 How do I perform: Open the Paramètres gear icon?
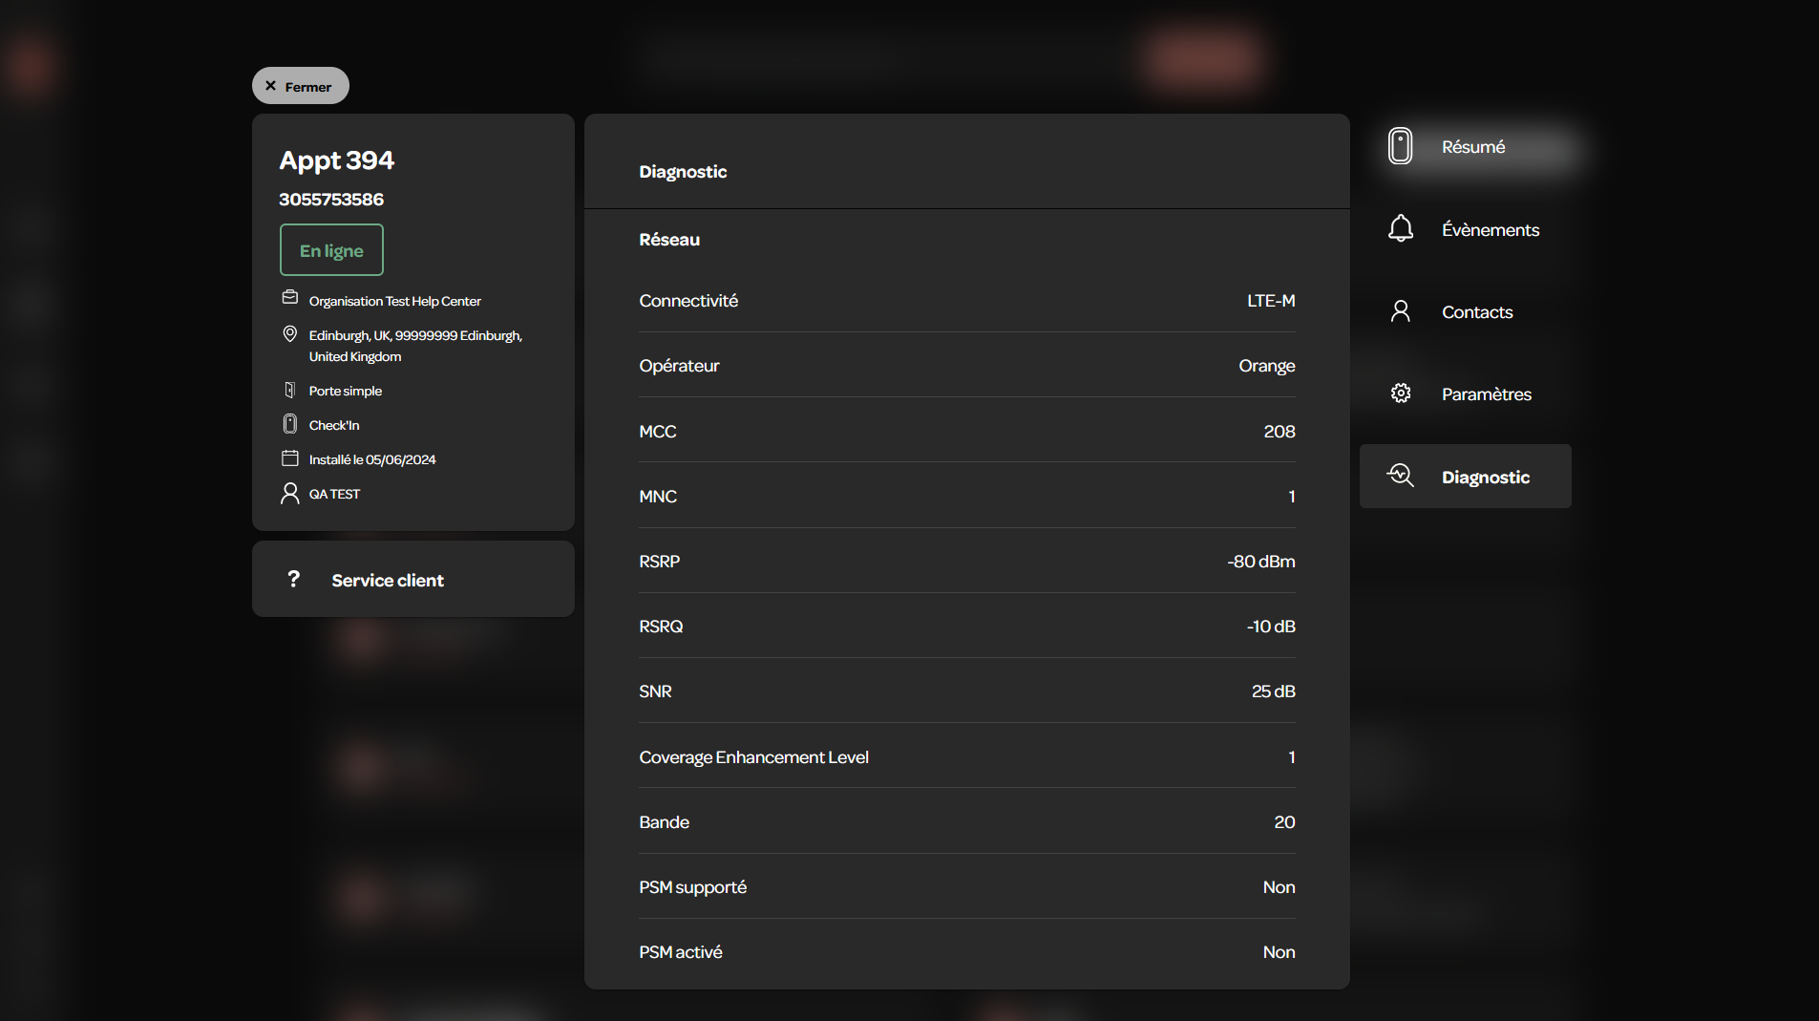coord(1400,394)
